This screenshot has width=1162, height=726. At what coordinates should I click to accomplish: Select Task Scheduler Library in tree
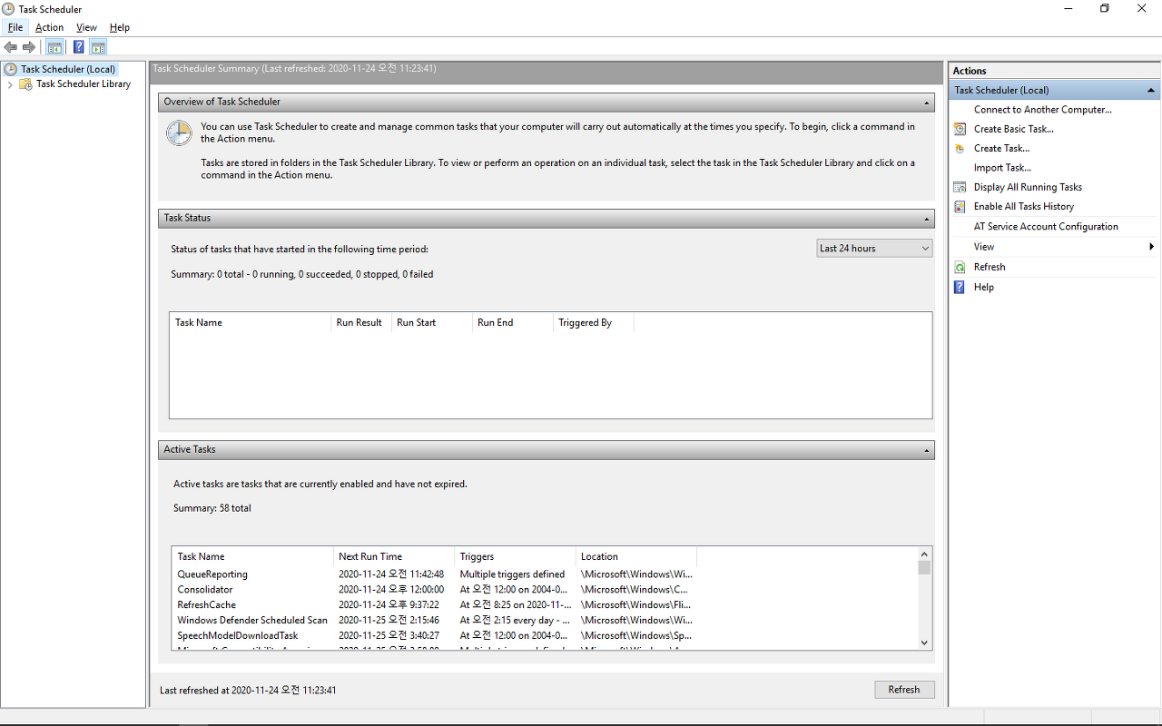pyautogui.click(x=84, y=83)
